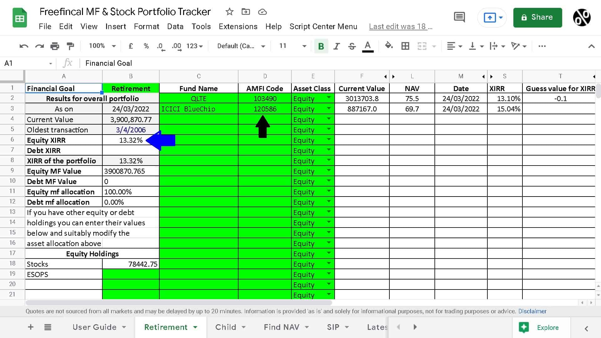601x338 pixels.
Task: Click the Redo icon
Action: pyautogui.click(x=39, y=46)
